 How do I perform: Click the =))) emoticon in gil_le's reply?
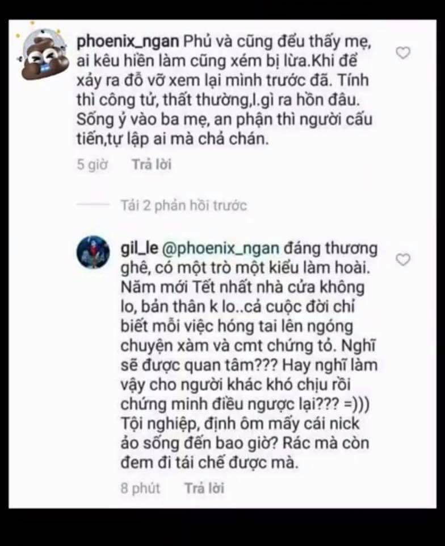pyautogui.click(x=356, y=404)
